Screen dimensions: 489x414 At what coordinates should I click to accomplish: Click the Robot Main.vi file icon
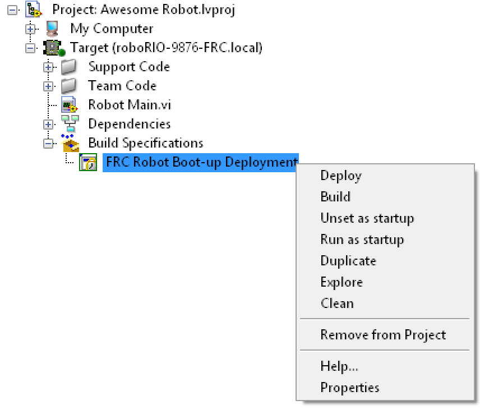(70, 105)
